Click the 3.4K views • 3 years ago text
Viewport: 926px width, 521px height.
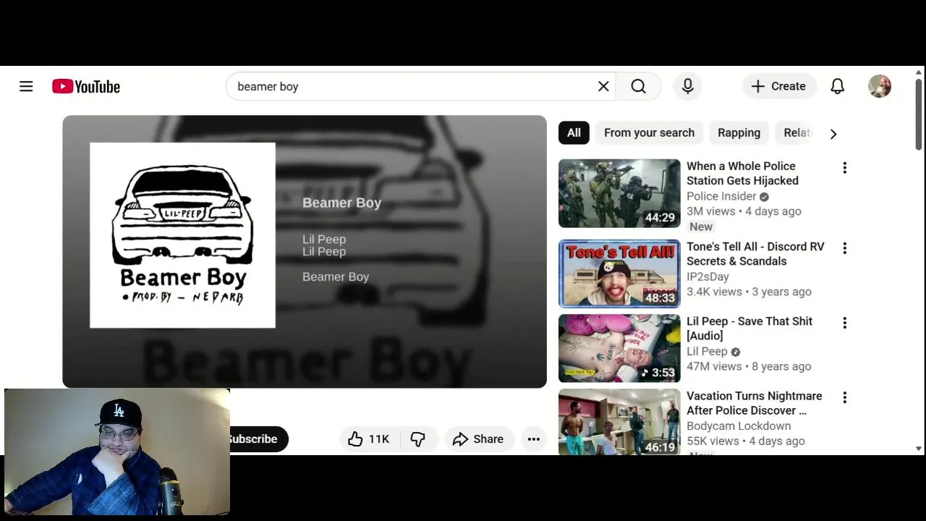(749, 292)
